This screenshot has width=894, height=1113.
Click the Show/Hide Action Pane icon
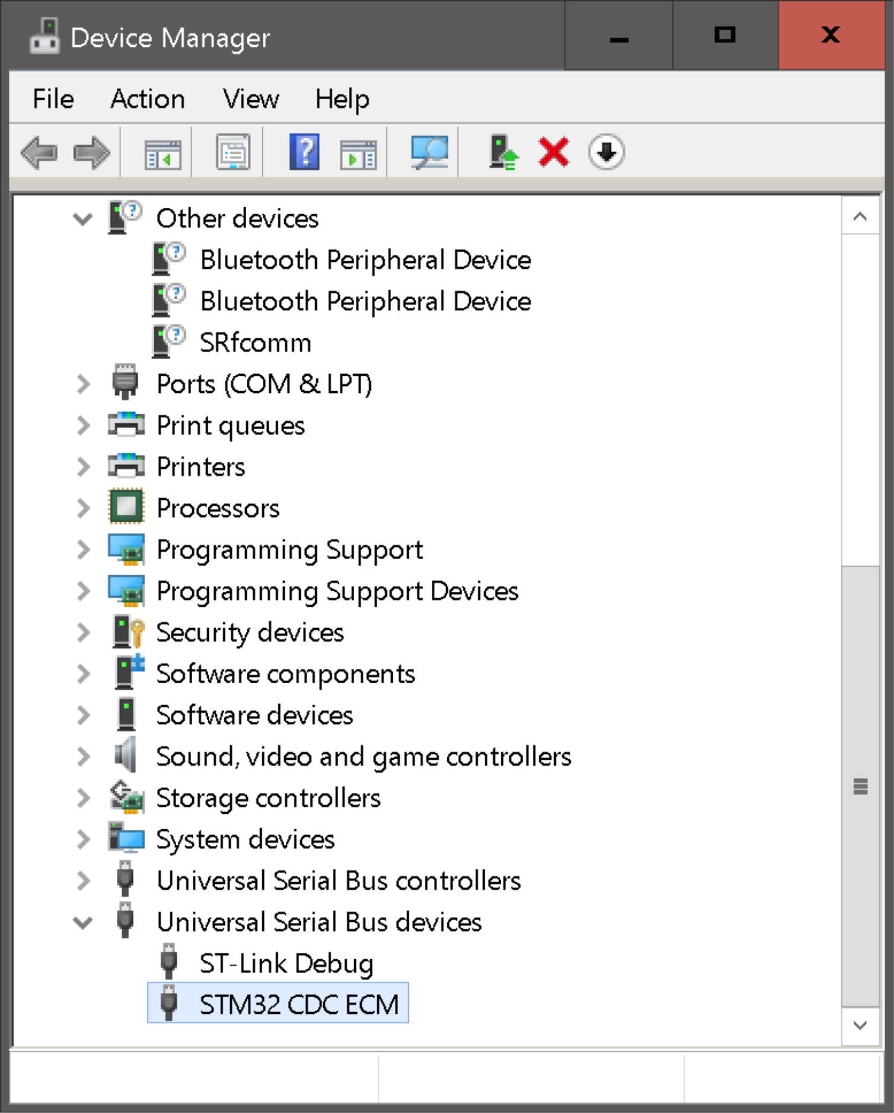tap(359, 153)
